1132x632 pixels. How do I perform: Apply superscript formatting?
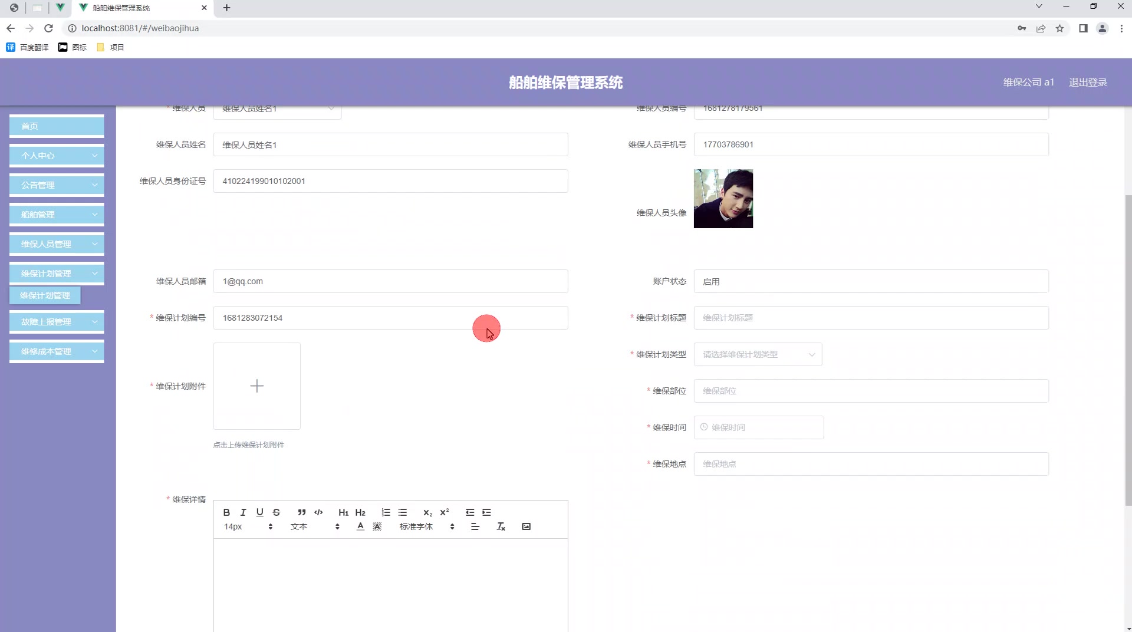point(445,512)
